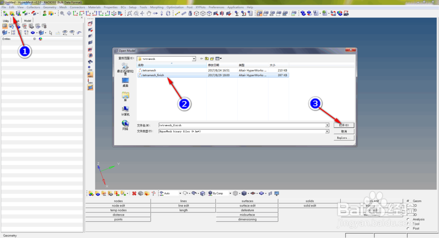Open the User Profiles person icon
The image size is (439, 238).
pos(44,13)
